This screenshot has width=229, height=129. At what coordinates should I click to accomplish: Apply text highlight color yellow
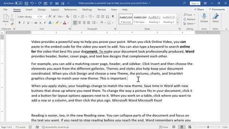point(57,23)
